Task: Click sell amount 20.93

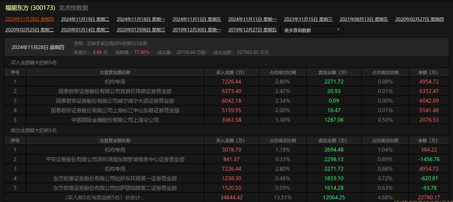Action: tap(334, 91)
